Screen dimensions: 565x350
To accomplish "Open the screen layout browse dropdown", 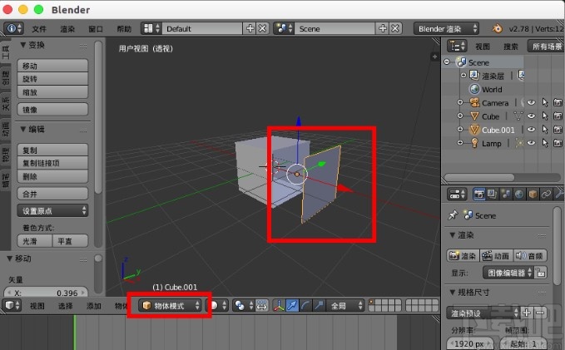I will tap(151, 28).
